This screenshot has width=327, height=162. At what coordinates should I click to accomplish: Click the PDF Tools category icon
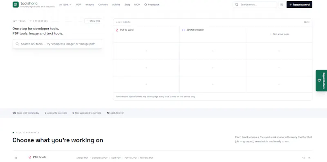(30, 157)
